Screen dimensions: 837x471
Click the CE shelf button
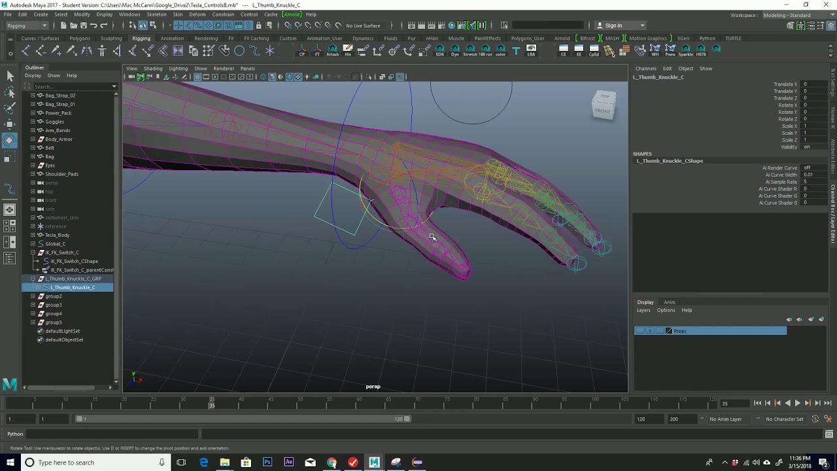pyautogui.click(x=564, y=50)
